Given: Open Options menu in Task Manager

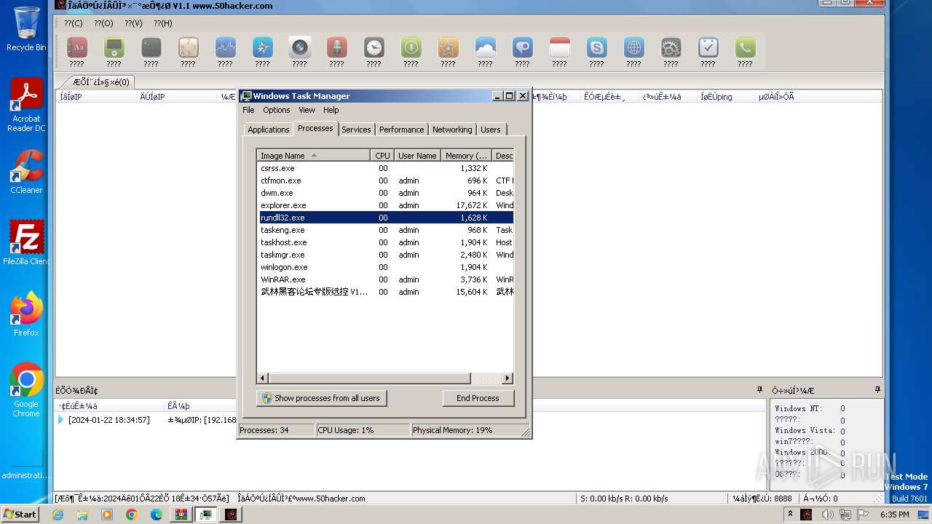Looking at the screenshot, I should 277,110.
